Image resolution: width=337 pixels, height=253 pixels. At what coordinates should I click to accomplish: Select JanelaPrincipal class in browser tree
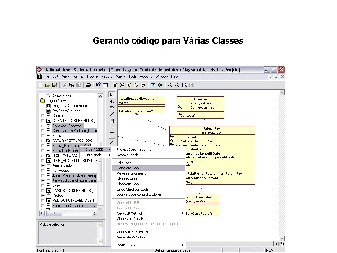click(x=74, y=176)
